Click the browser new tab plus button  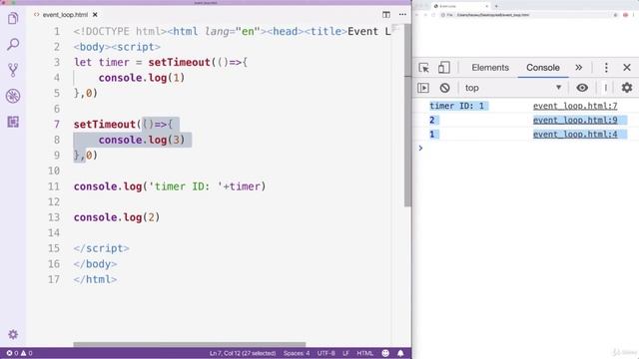(x=496, y=6)
